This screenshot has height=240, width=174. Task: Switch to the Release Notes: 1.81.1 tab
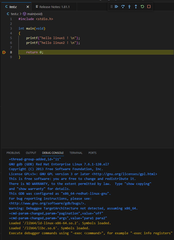tap(52, 7)
